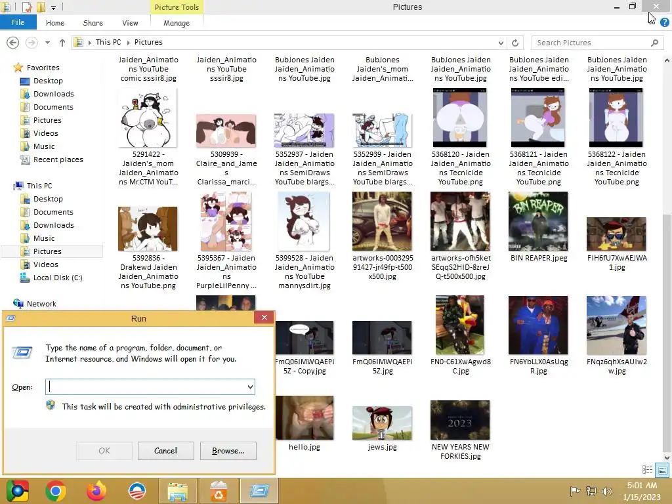Expand the Run dialog Open dropdown
The width and height of the screenshot is (672, 504).
(x=250, y=387)
